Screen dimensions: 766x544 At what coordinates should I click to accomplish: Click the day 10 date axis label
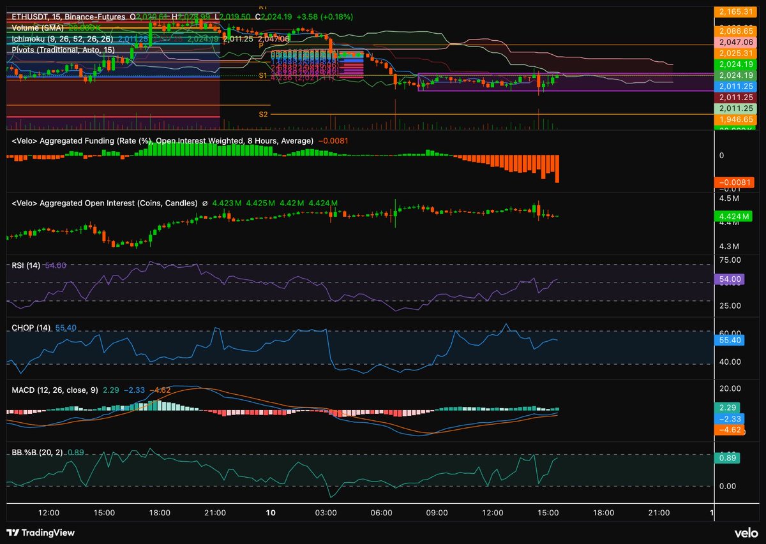tap(270, 513)
